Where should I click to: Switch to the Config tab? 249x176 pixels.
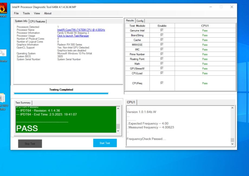click(x=140, y=21)
